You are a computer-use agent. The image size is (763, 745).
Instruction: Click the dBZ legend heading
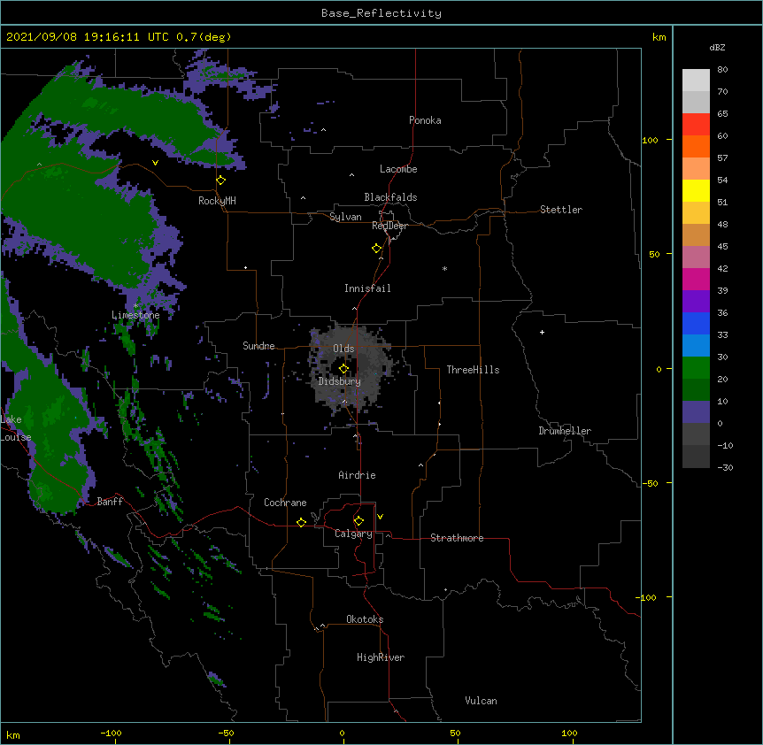click(717, 48)
